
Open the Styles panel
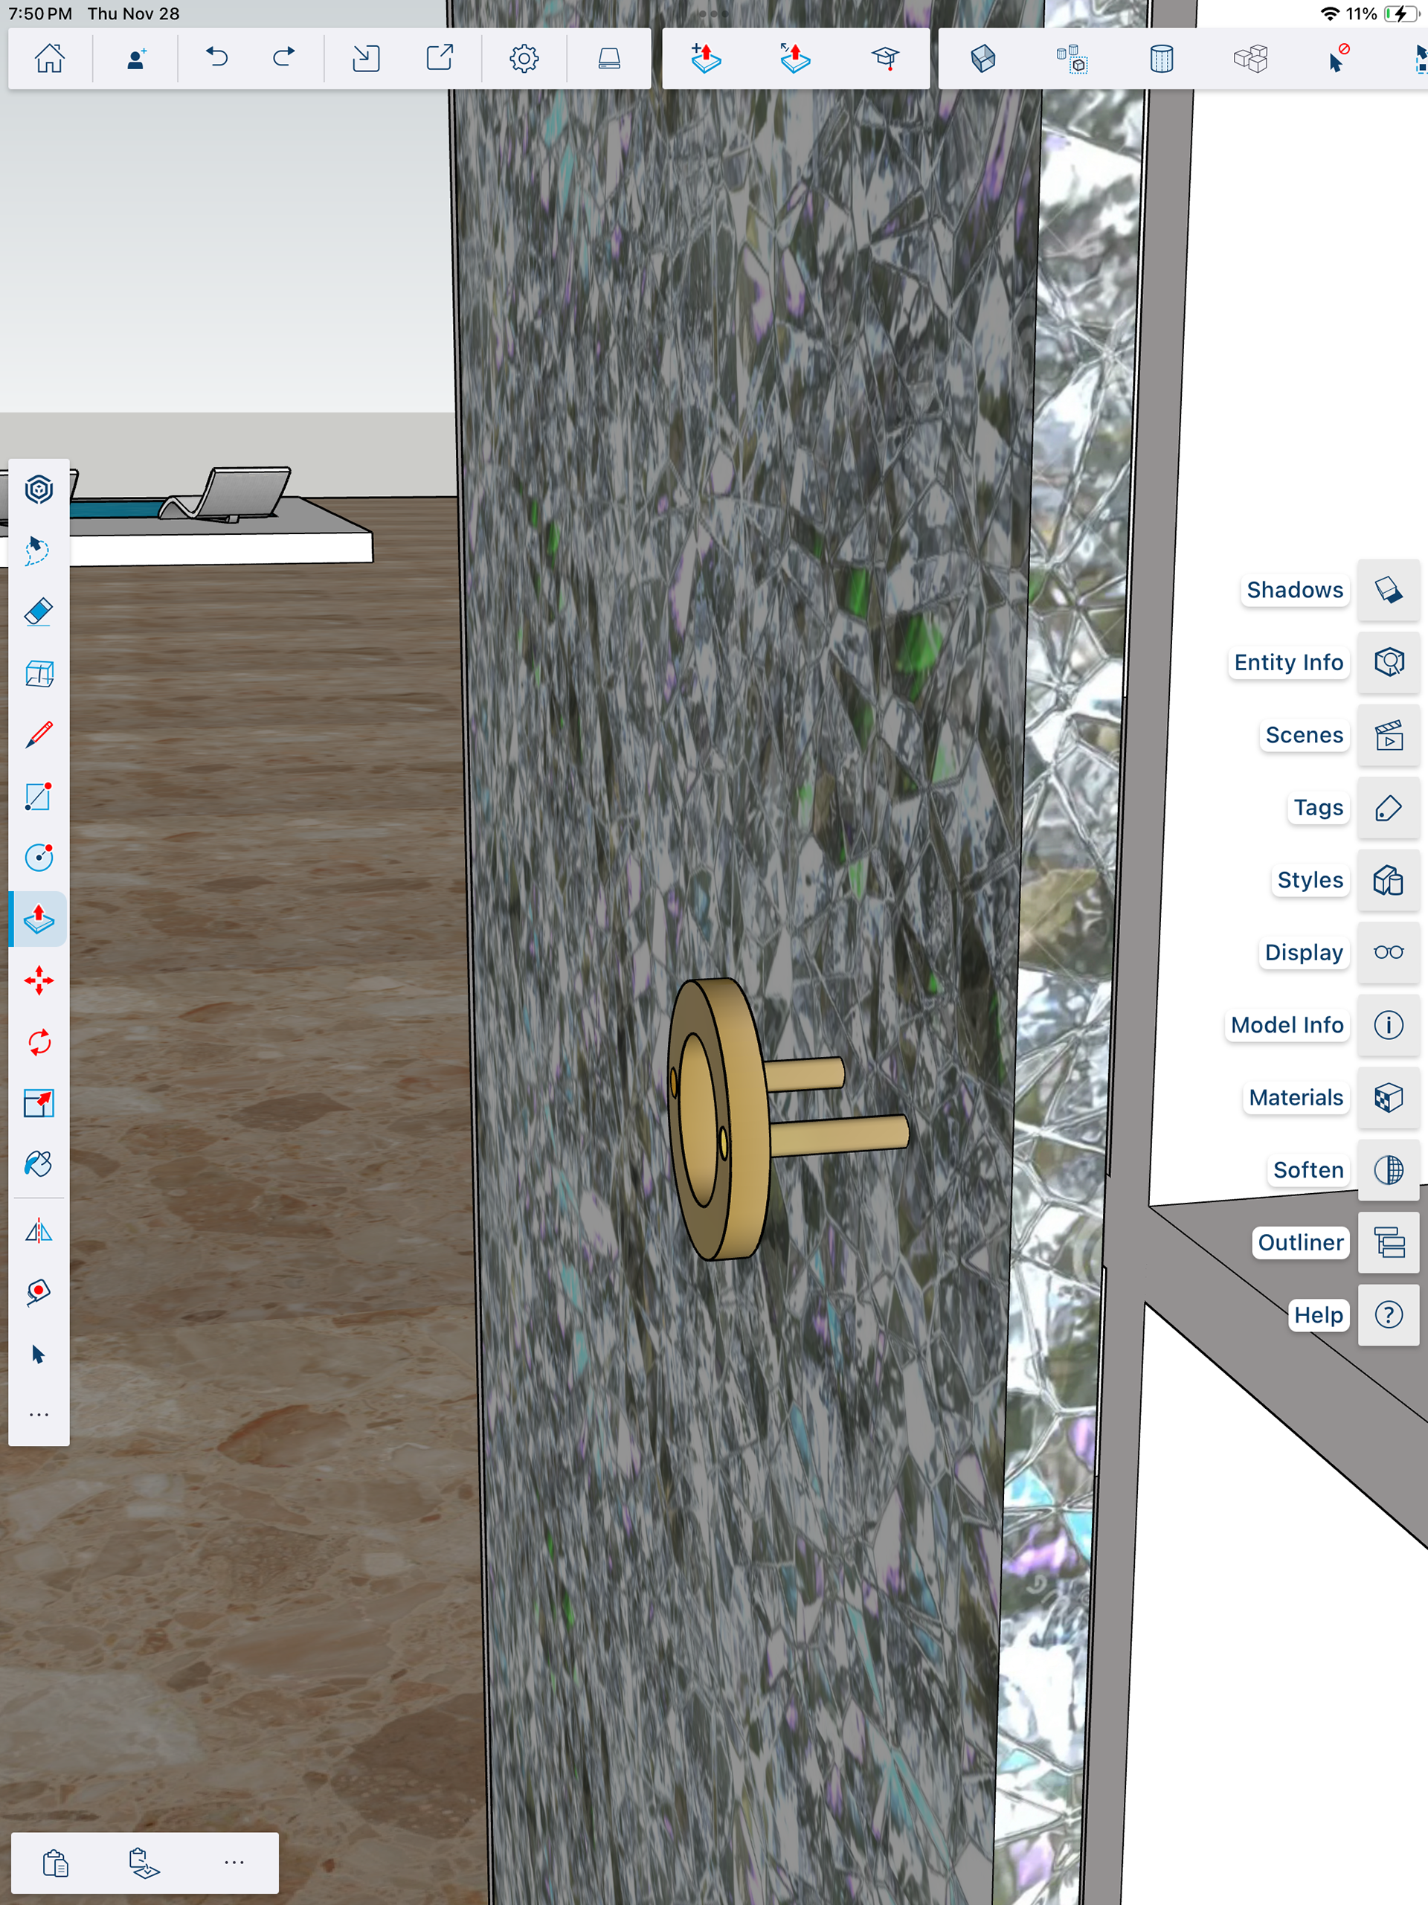1388,880
